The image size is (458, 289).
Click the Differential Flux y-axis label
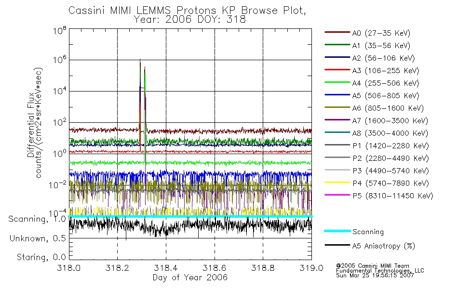coord(31,125)
